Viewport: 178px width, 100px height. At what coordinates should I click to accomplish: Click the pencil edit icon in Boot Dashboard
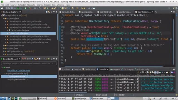[37, 59]
